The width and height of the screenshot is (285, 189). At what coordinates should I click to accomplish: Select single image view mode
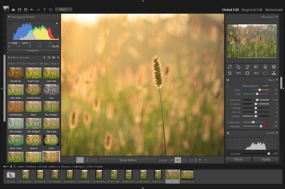click(80, 160)
